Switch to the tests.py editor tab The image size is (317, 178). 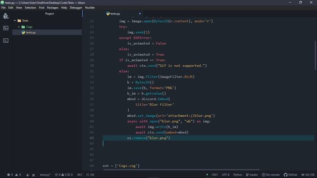coord(123,14)
